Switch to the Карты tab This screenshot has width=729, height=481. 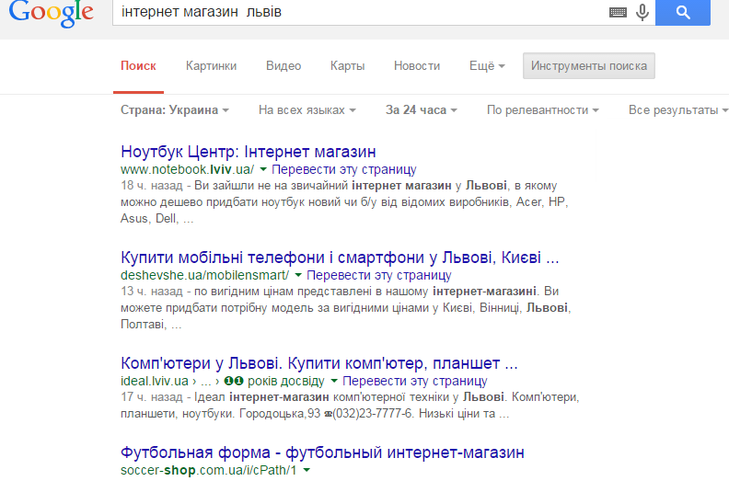point(347,66)
